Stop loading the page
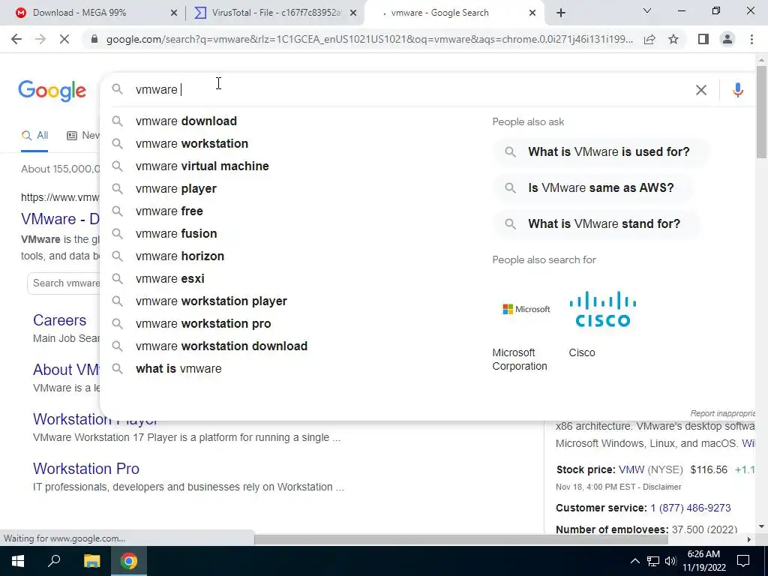Screen dimensions: 768x576 pos(64,39)
